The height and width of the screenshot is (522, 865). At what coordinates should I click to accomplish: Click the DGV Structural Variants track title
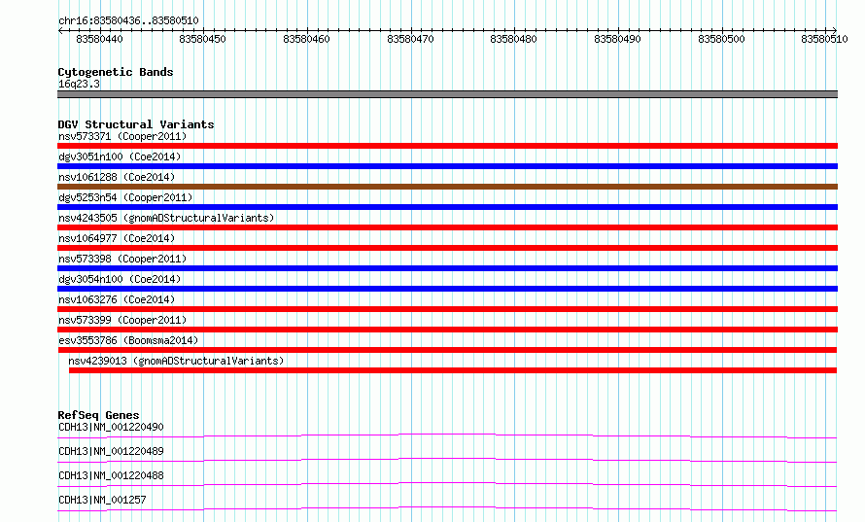136,124
